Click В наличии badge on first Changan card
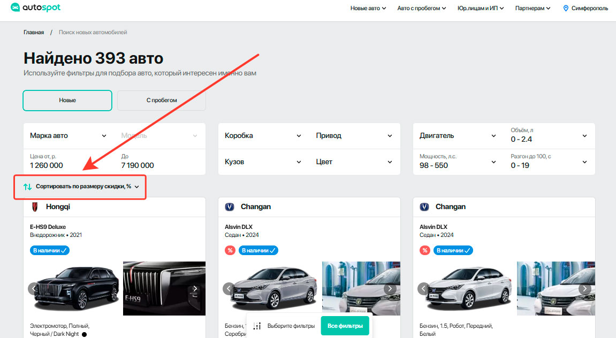The height and width of the screenshot is (338, 616). (x=258, y=250)
